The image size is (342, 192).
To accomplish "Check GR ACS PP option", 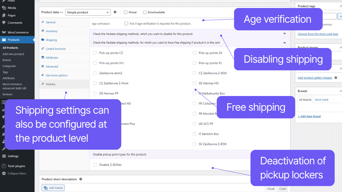I will coord(195,124).
